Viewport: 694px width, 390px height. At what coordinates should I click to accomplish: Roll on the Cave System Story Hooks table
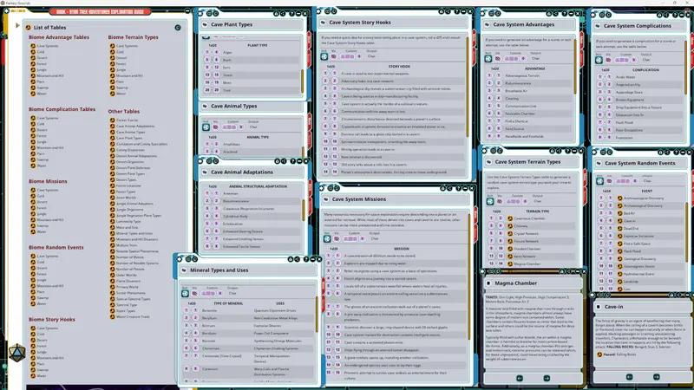pyautogui.click(x=324, y=56)
